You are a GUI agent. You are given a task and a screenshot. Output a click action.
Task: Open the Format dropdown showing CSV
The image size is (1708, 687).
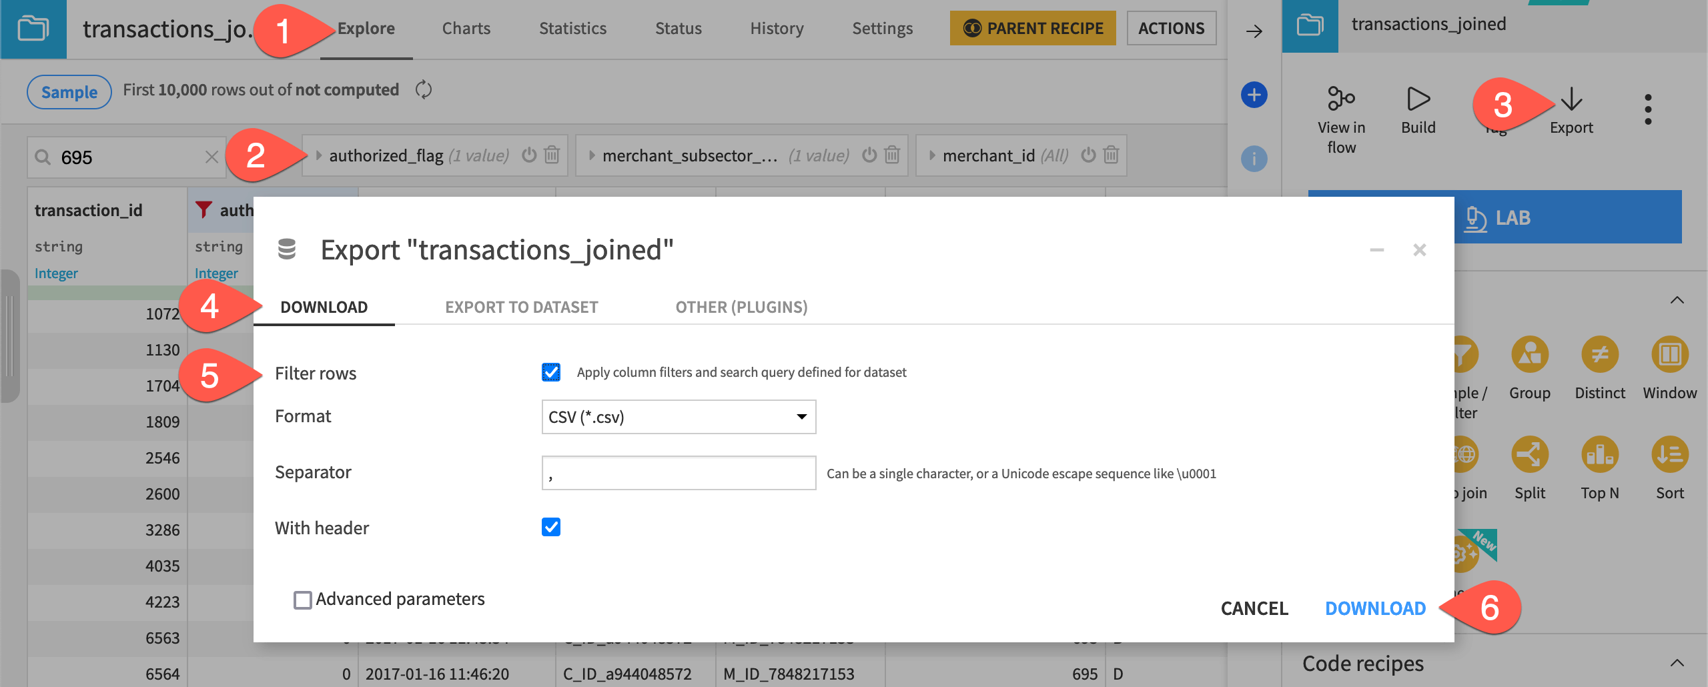[x=678, y=416]
